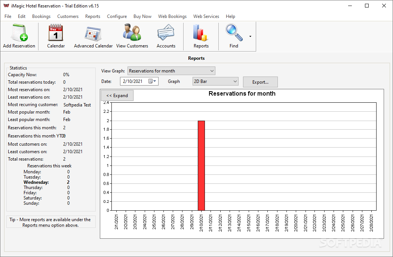Click the 'Capacity Now:' label
This screenshot has width=393, height=257.
(x=22, y=75)
